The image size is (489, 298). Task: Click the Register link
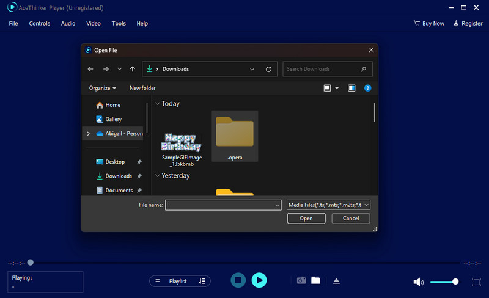(468, 23)
